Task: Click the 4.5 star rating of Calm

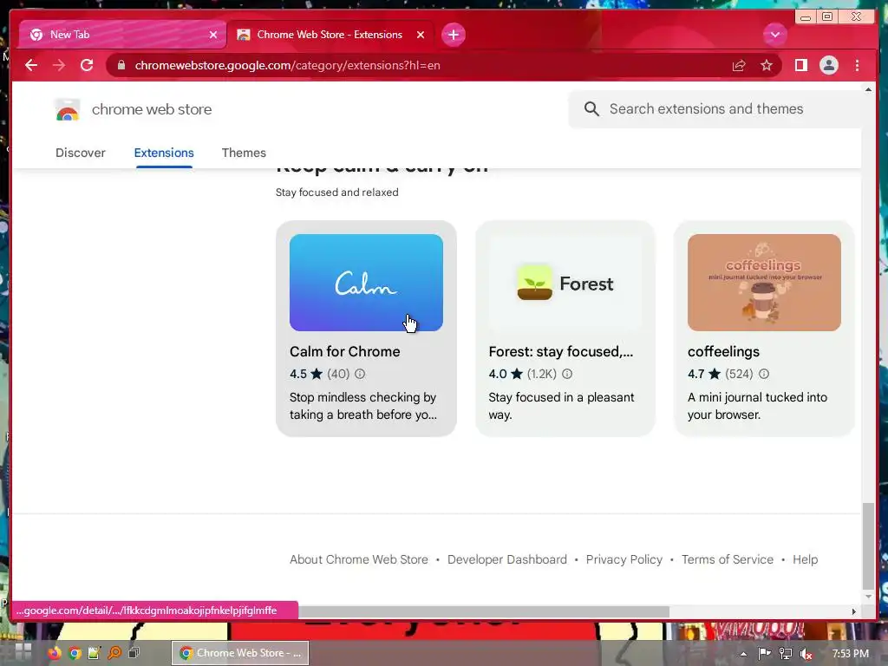Action: (x=306, y=374)
